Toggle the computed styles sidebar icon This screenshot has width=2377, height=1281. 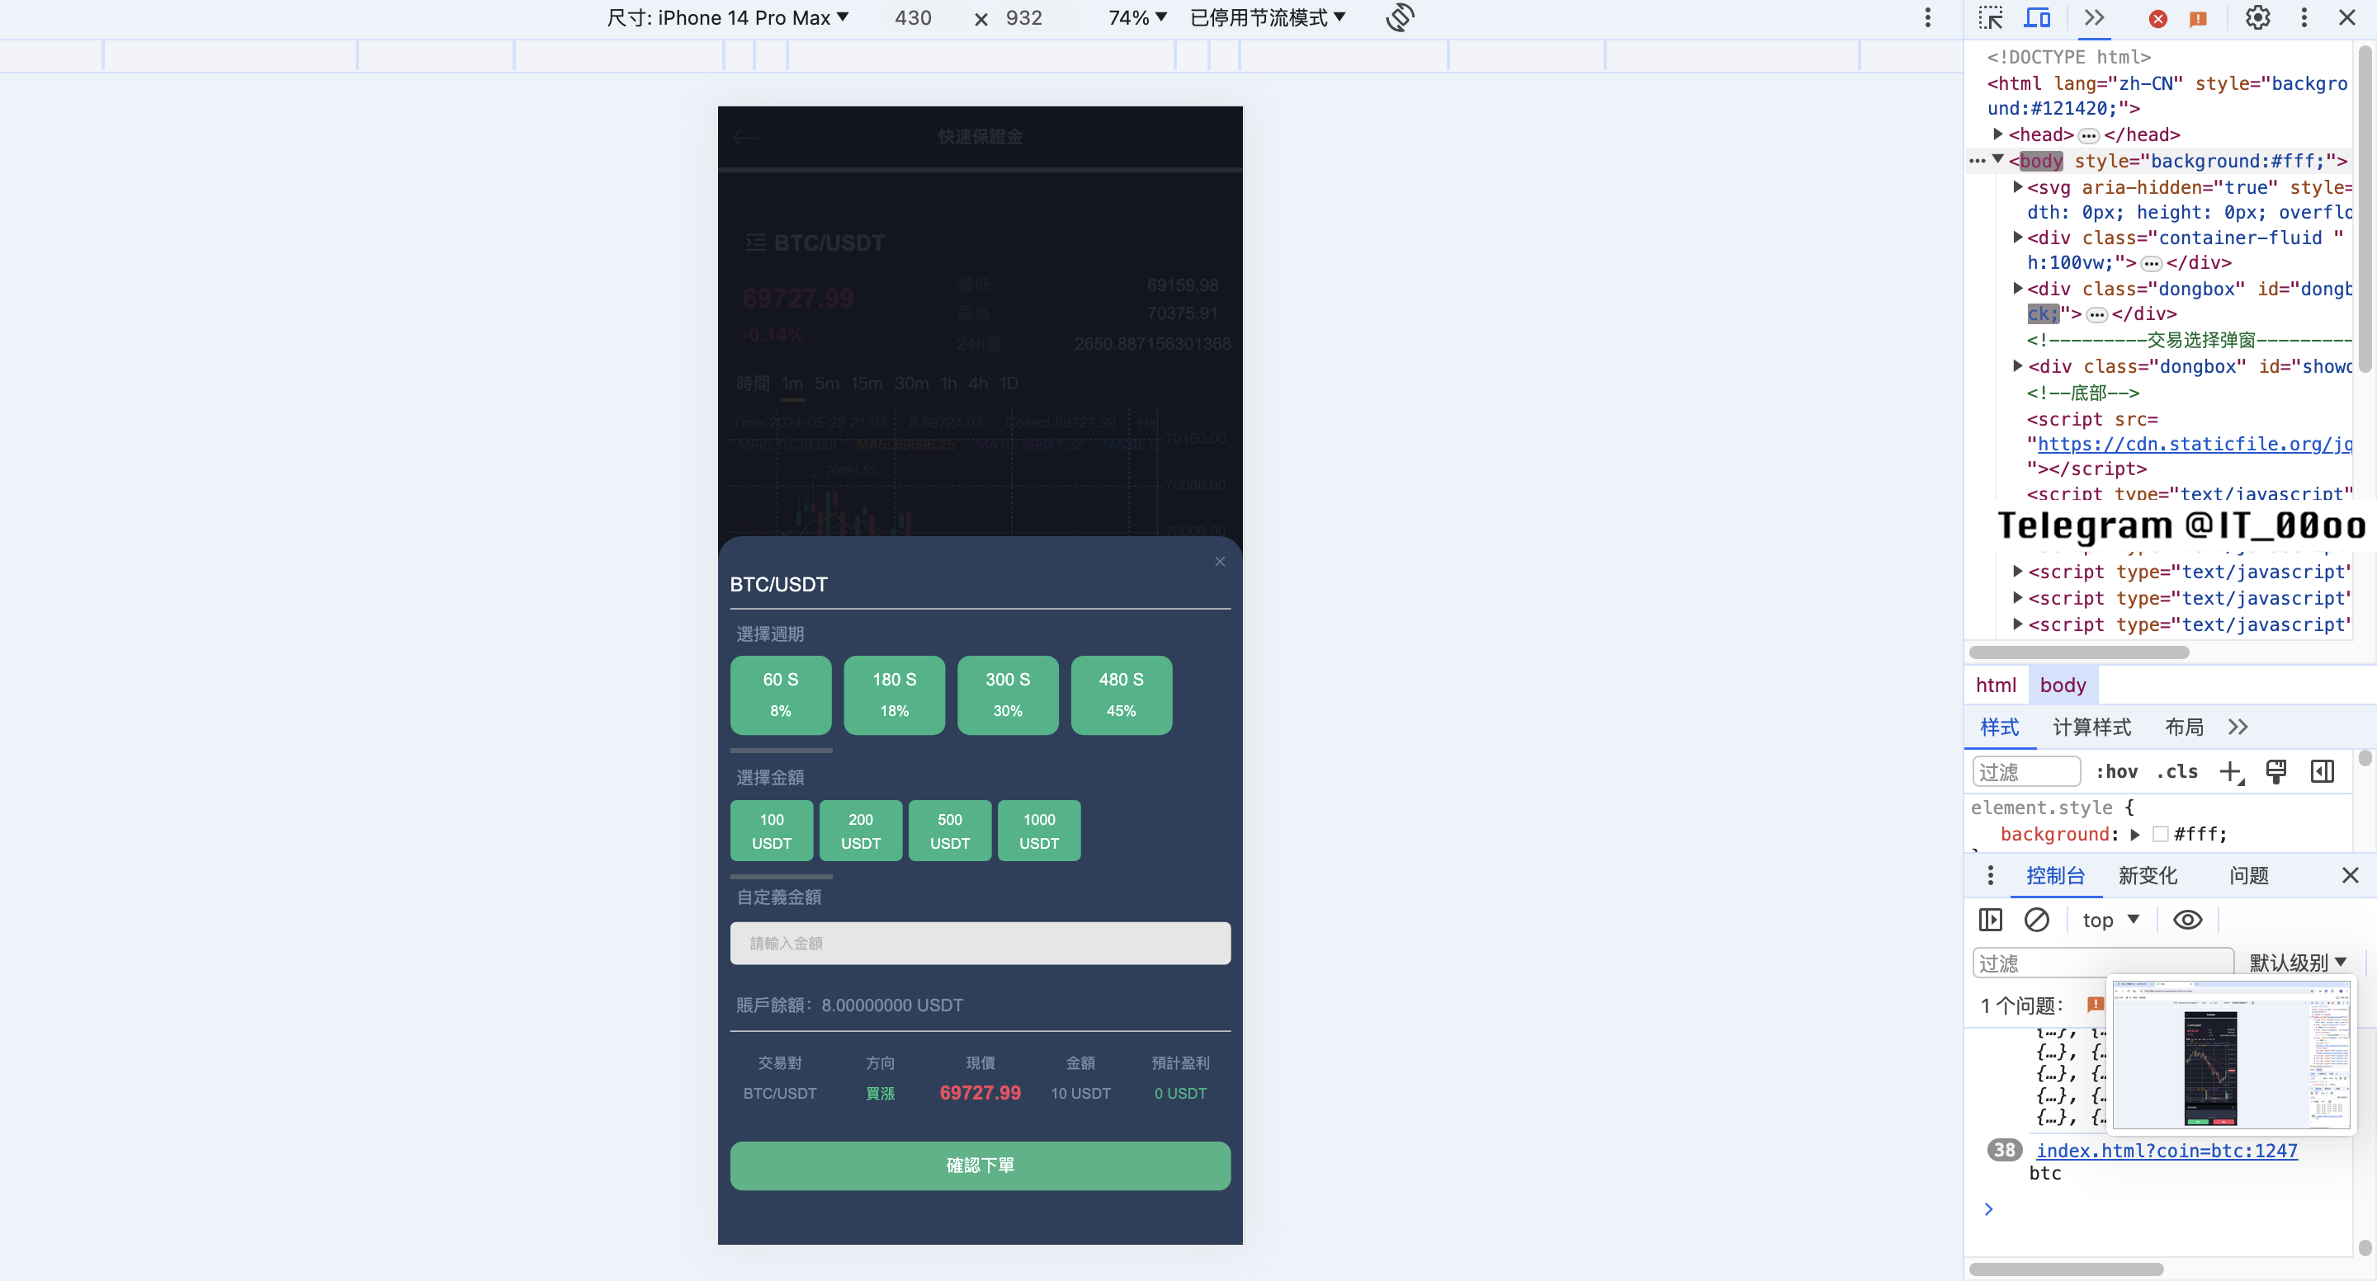[2323, 771]
